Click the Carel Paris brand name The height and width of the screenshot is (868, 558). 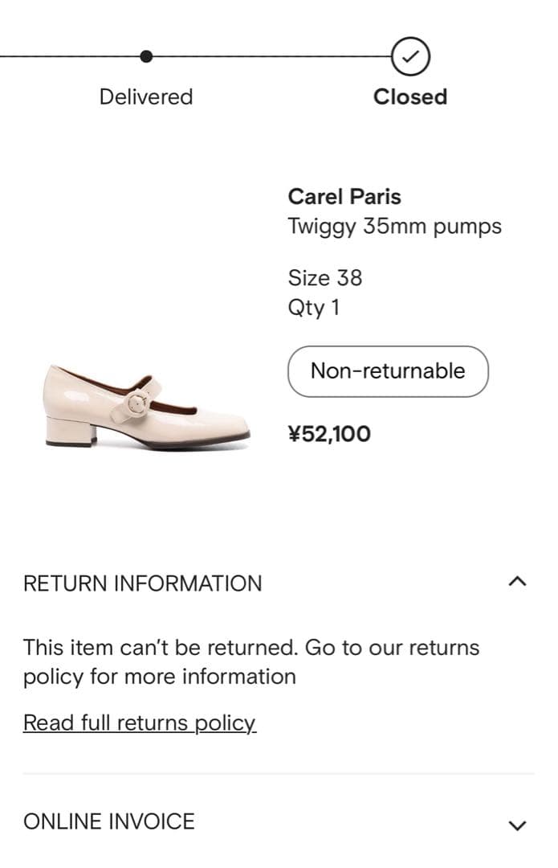344,196
